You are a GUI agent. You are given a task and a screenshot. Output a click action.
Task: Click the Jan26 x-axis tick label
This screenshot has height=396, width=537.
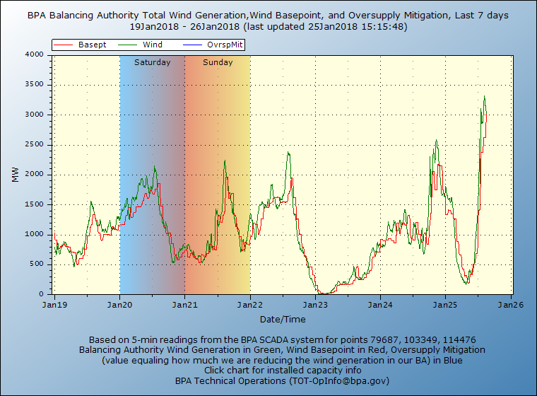pyautogui.click(x=510, y=305)
